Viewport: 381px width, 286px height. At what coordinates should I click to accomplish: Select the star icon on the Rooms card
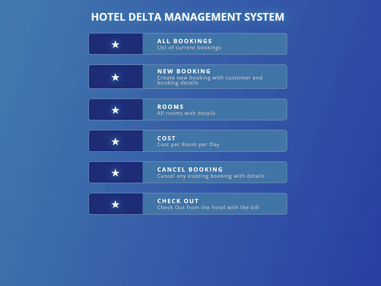(x=115, y=110)
